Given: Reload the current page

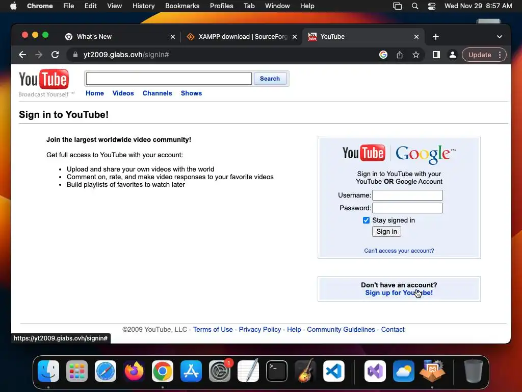Looking at the screenshot, I should tap(55, 55).
